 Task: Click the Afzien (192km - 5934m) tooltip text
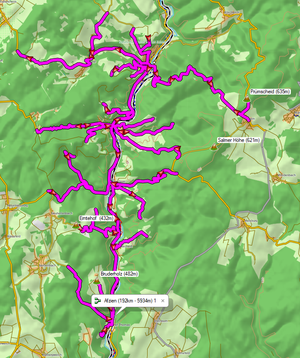pos(130,300)
